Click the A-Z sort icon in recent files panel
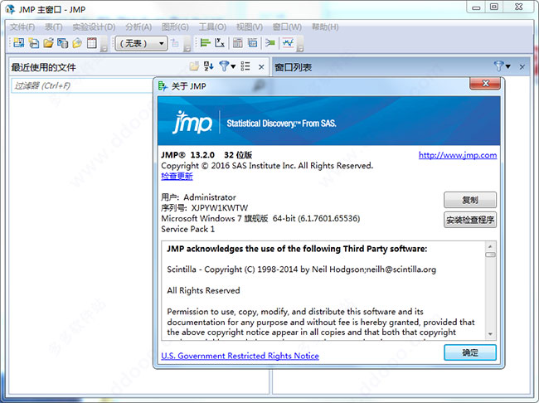 pos(209,66)
